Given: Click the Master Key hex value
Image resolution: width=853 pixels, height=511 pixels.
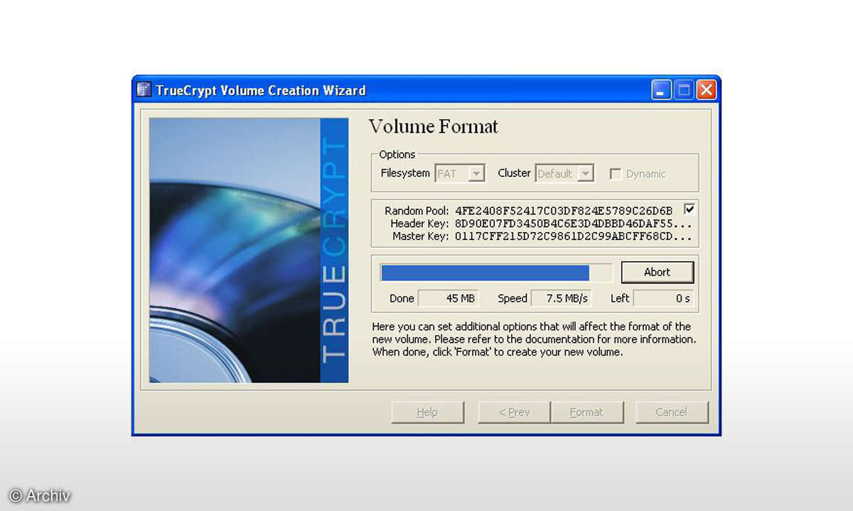Looking at the screenshot, I should (573, 236).
